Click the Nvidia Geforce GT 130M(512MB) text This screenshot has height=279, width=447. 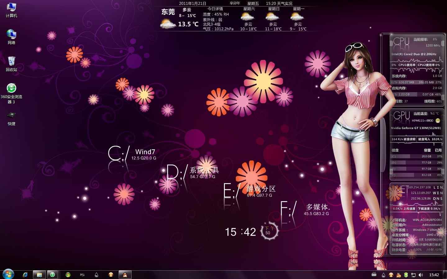416,128
